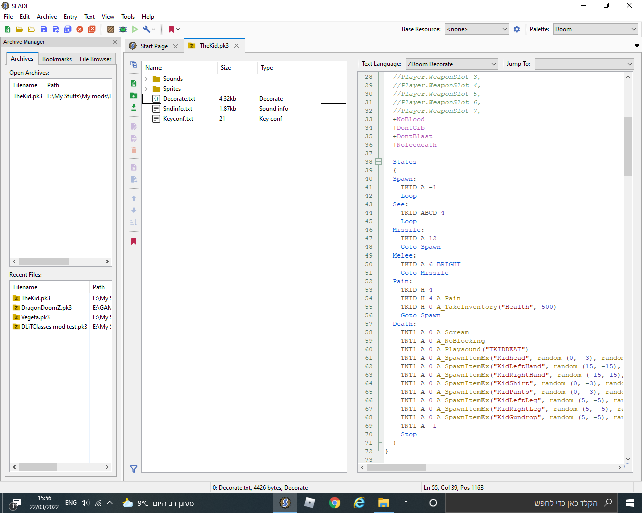Close the TheKid.pk3 tab
This screenshot has height=513, width=642.
(x=236, y=46)
